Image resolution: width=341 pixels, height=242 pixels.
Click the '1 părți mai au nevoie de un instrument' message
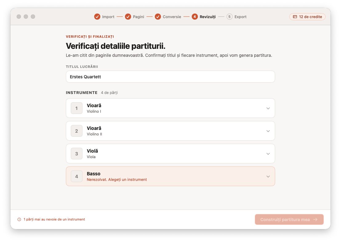[x=54, y=220]
